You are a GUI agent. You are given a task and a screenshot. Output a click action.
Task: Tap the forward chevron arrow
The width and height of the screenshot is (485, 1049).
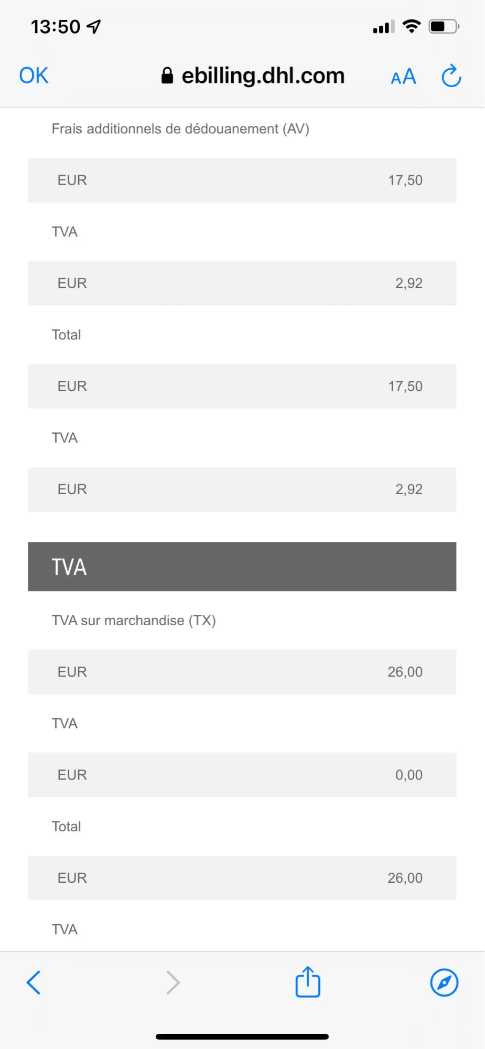(x=173, y=982)
